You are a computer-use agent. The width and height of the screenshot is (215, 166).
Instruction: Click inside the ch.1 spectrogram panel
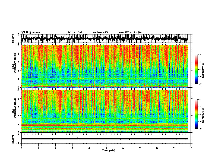tap(105, 66)
